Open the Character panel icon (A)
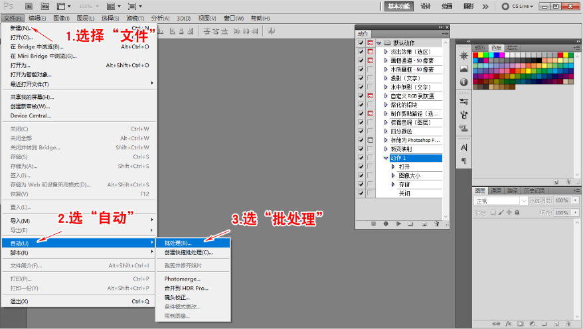Image resolution: width=583 pixels, height=329 pixels. [463, 147]
